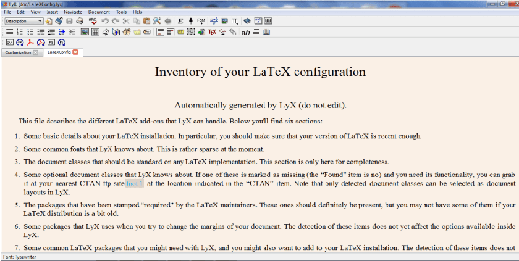Image resolution: width=519 pixels, height=261 pixels.
Task: Cut the selection with the scissors icon
Action: click(126, 21)
